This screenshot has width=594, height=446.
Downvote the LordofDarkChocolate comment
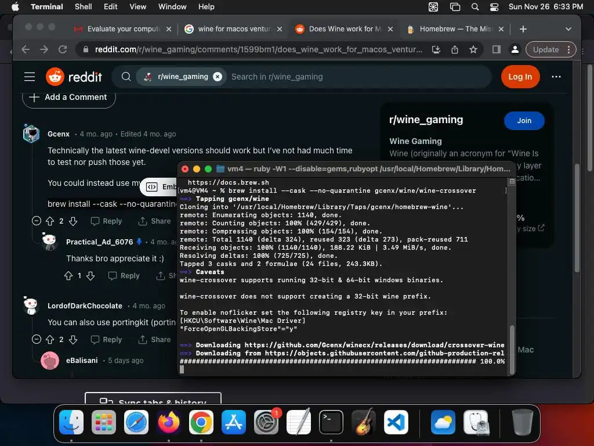73,339
